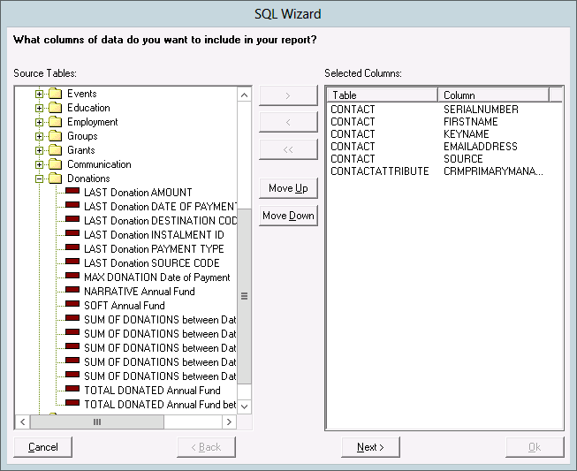Sort by the Column header
577x471 pixels.
pyautogui.click(x=492, y=95)
